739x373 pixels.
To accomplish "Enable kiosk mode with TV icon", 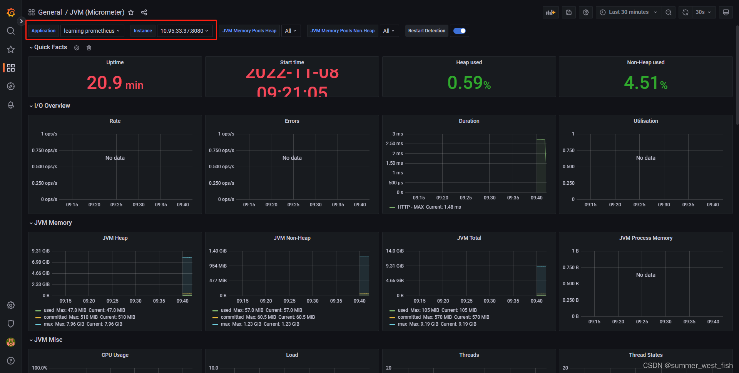I will pos(726,12).
